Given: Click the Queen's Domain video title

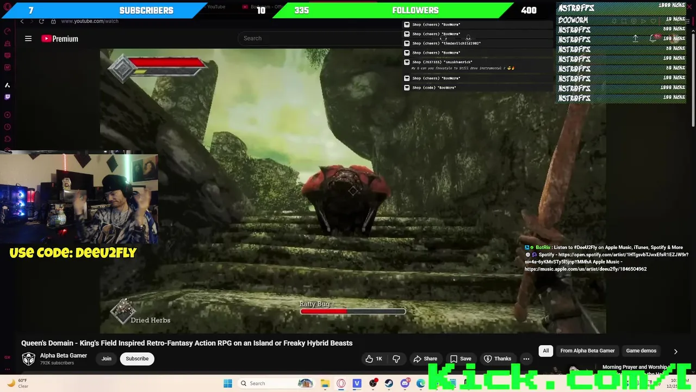Looking at the screenshot, I should pos(187,343).
